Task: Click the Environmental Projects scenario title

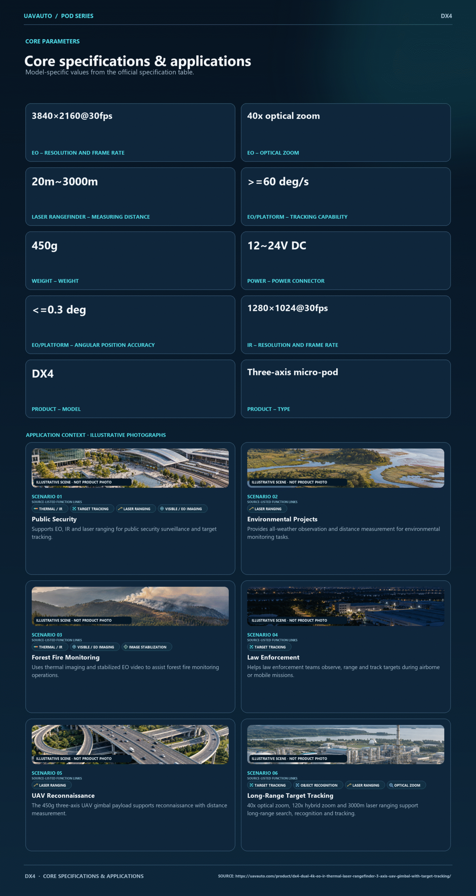Action: 282,519
